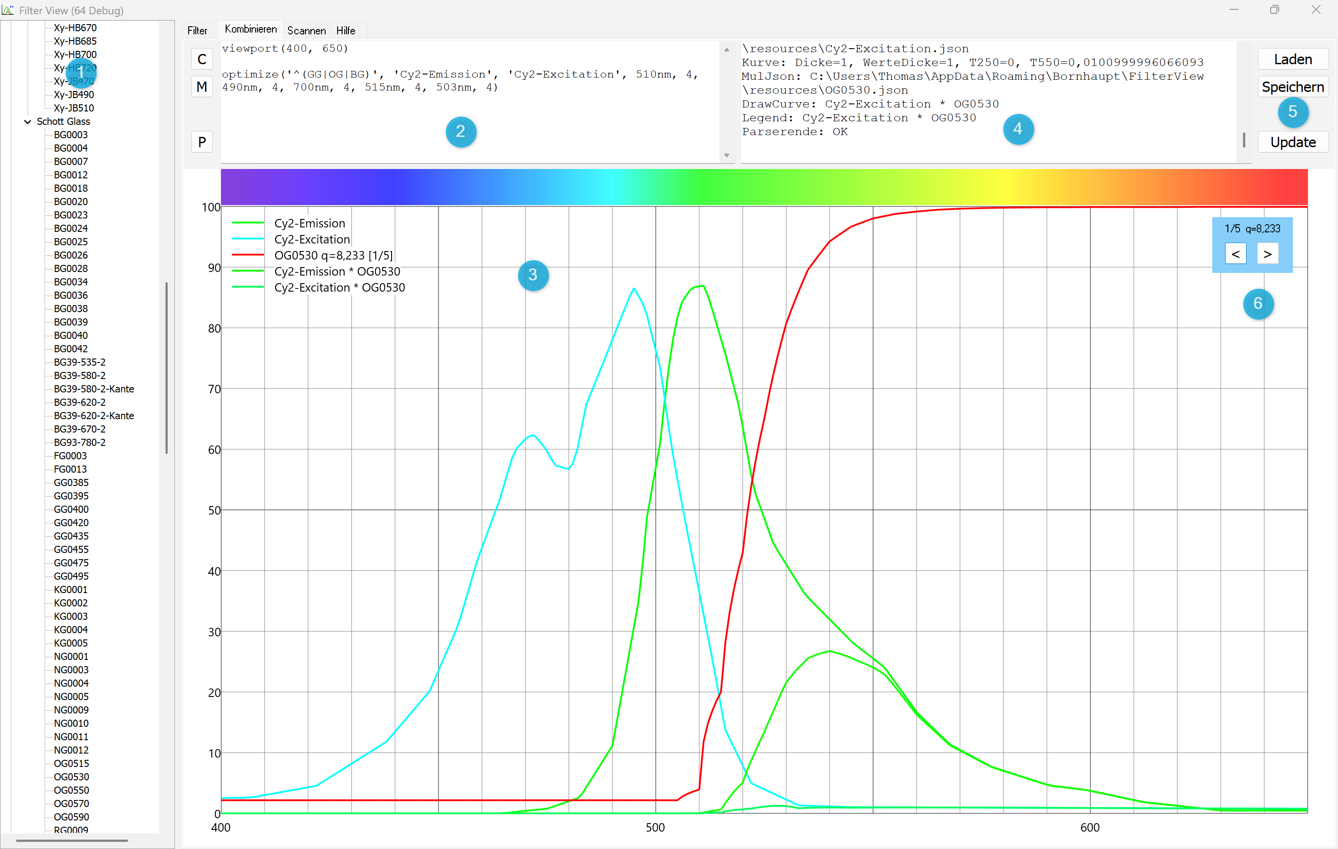Click the filter tree vertical scrollbar thumb
The width and height of the screenshot is (1338, 849).
pyautogui.click(x=167, y=368)
